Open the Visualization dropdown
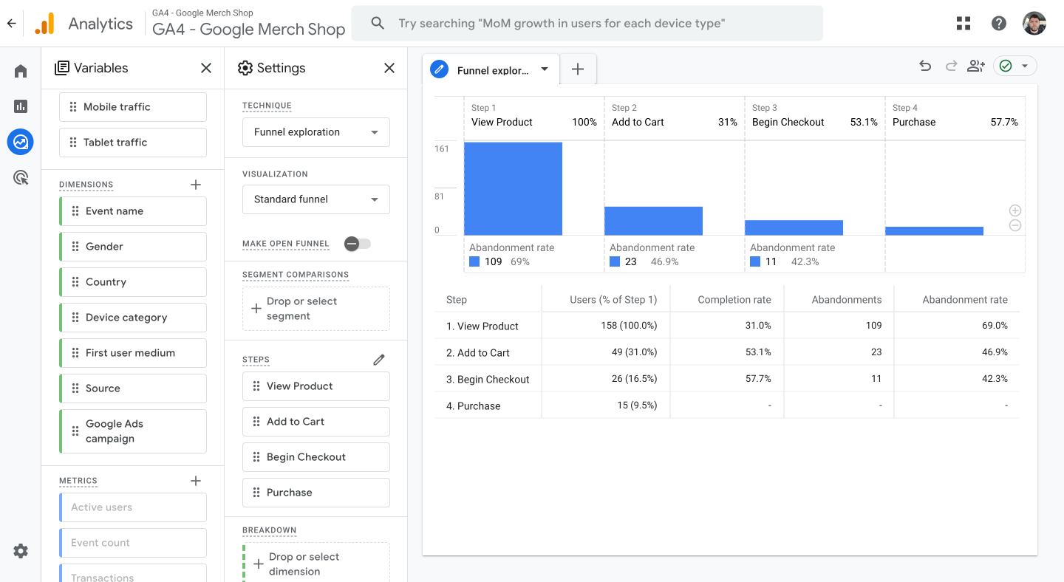The image size is (1064, 582). click(x=316, y=199)
